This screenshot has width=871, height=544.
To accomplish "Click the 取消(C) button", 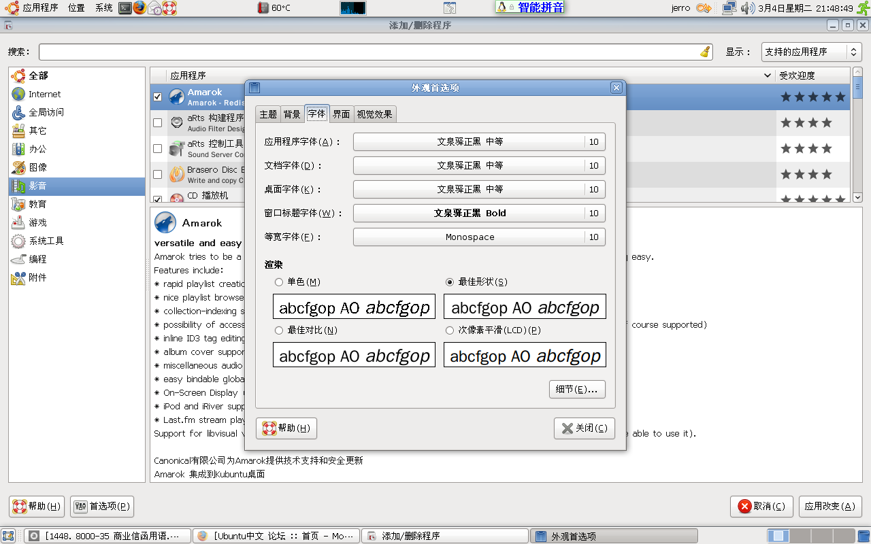I will [762, 506].
